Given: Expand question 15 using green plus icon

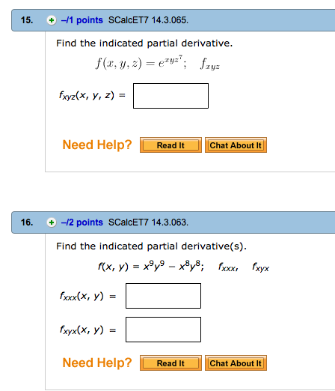Looking at the screenshot, I should (52, 20).
